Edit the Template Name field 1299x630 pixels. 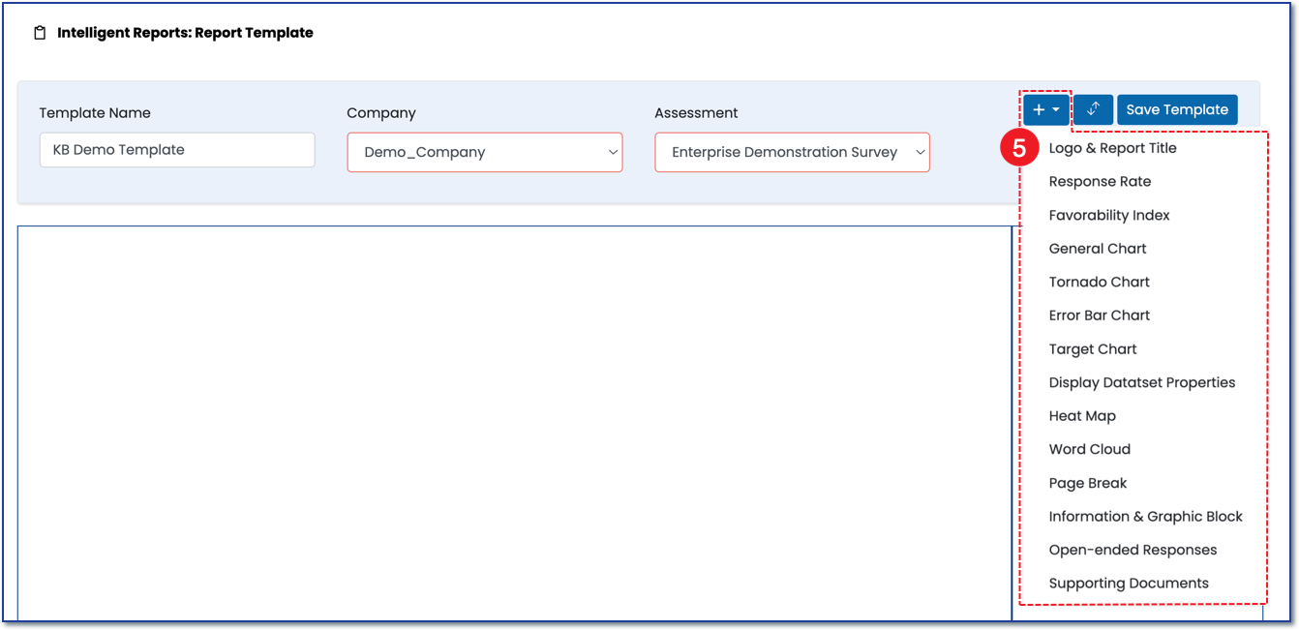click(177, 150)
